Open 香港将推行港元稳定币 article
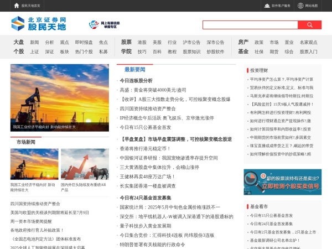Viewport: 332px width, 249px height. (145, 148)
